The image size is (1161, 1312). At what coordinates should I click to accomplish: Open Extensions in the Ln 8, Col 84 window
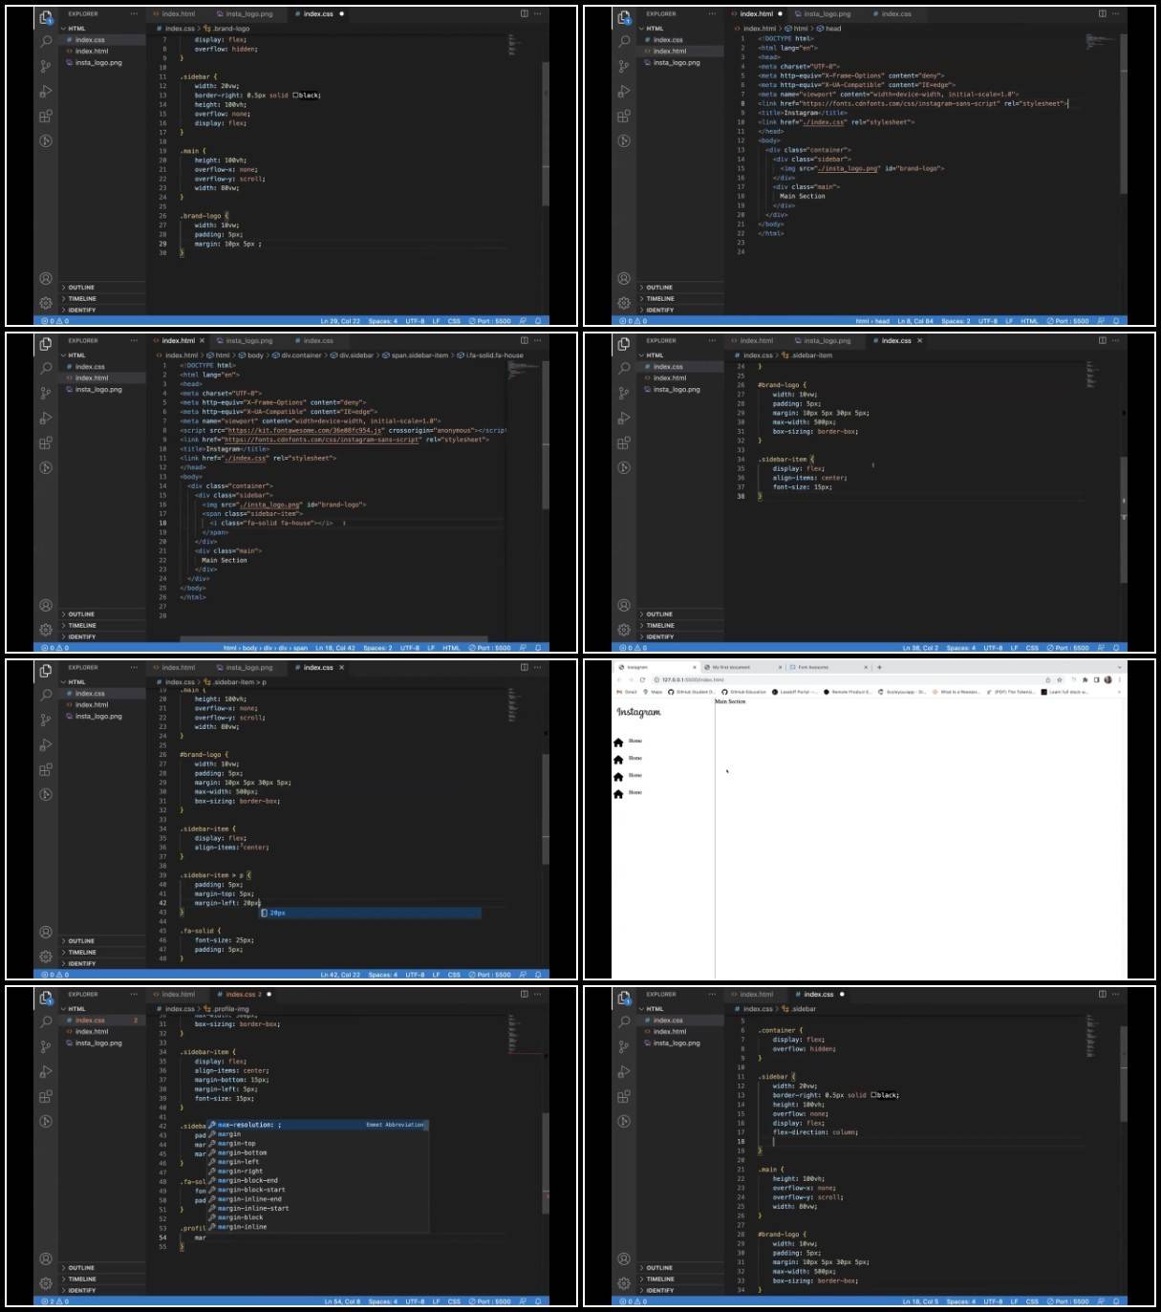pyautogui.click(x=624, y=117)
